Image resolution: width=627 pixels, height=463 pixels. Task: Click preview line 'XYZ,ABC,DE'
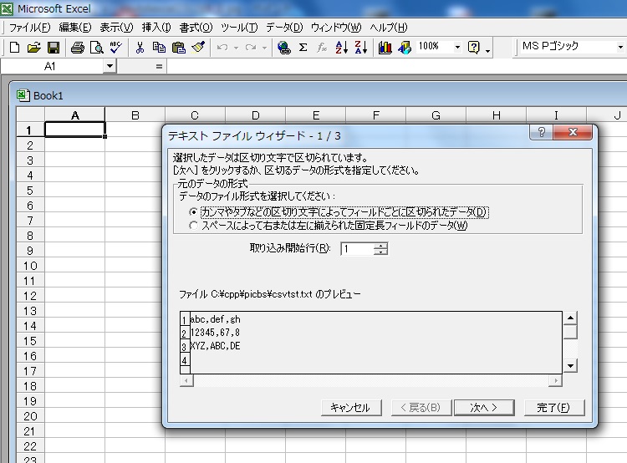[x=215, y=346]
